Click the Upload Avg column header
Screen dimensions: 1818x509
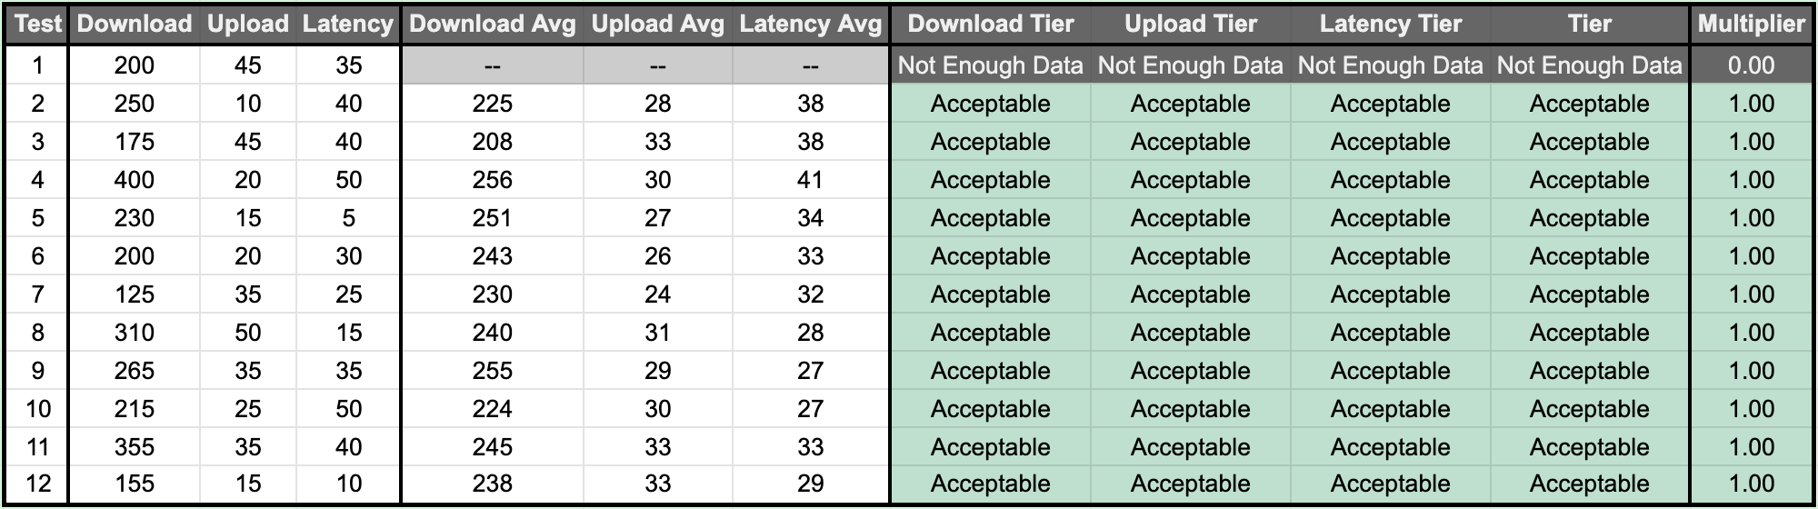coord(657,25)
